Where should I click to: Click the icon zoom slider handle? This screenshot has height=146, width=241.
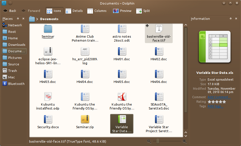click(x=158, y=141)
